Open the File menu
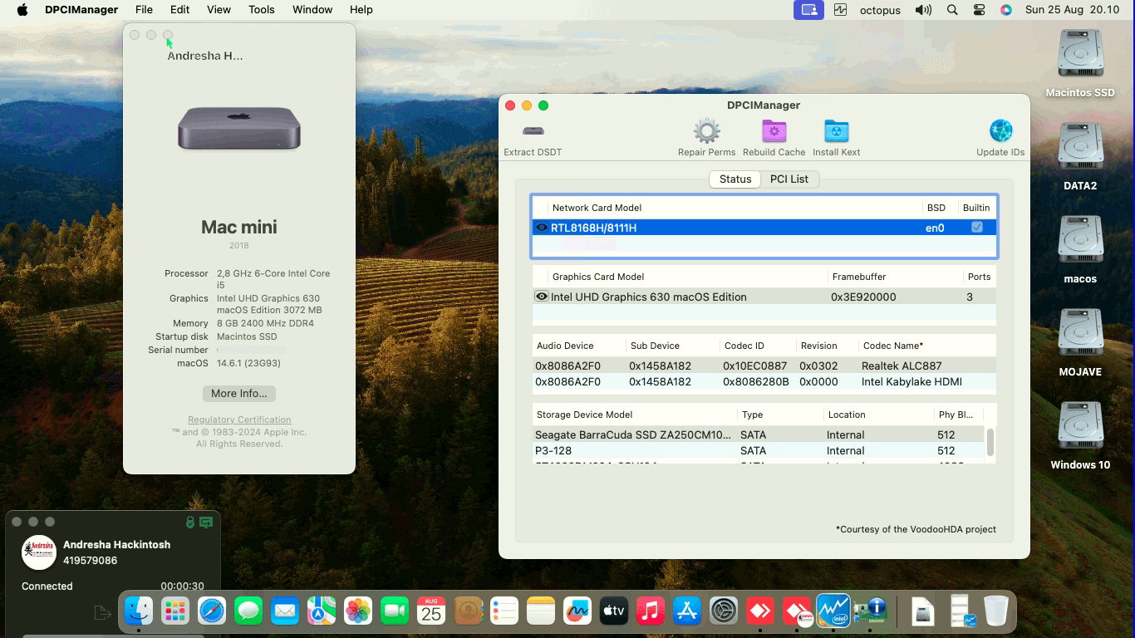The height and width of the screenshot is (638, 1135). coord(144,10)
